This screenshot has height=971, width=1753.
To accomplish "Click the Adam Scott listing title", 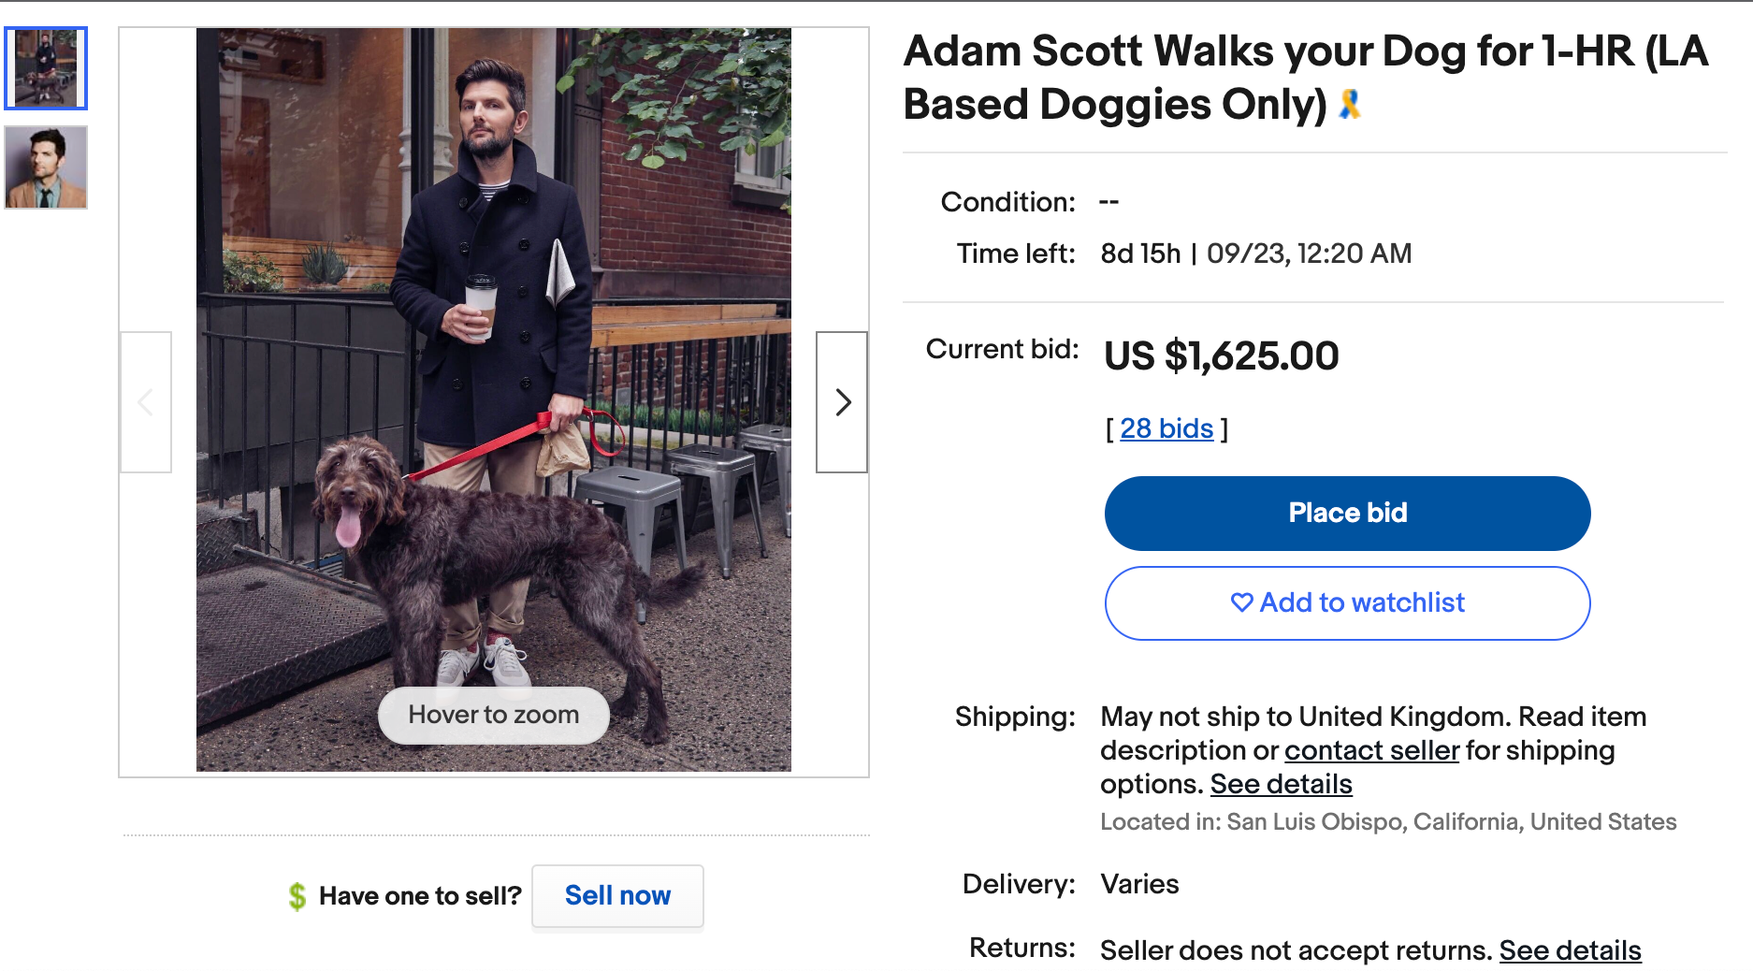I will [1305, 78].
